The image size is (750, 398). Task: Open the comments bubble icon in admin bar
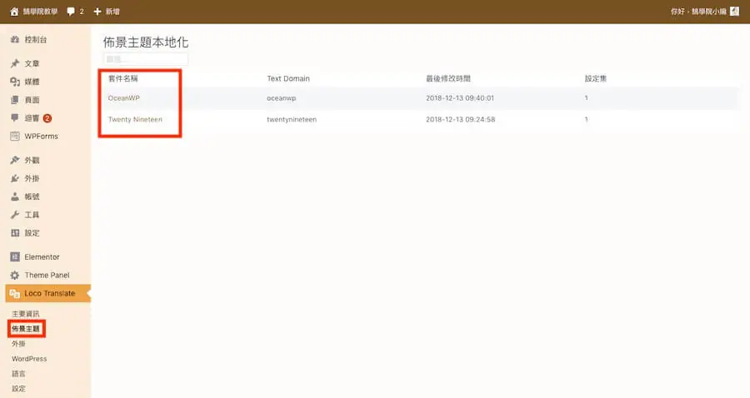[71, 12]
